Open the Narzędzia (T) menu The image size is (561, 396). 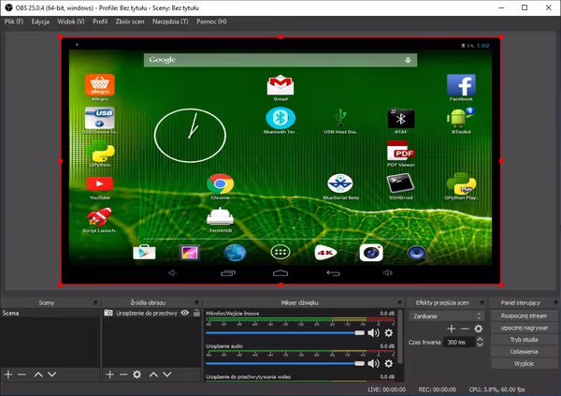pos(170,22)
